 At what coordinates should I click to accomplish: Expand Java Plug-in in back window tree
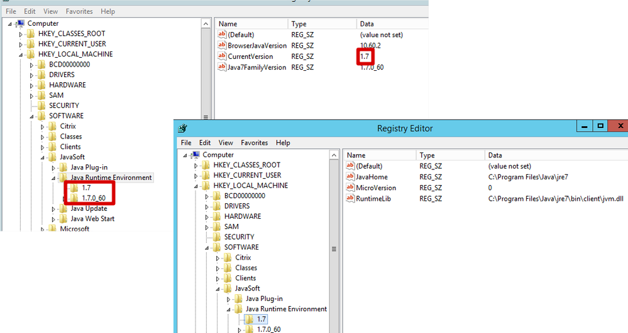coord(53,168)
